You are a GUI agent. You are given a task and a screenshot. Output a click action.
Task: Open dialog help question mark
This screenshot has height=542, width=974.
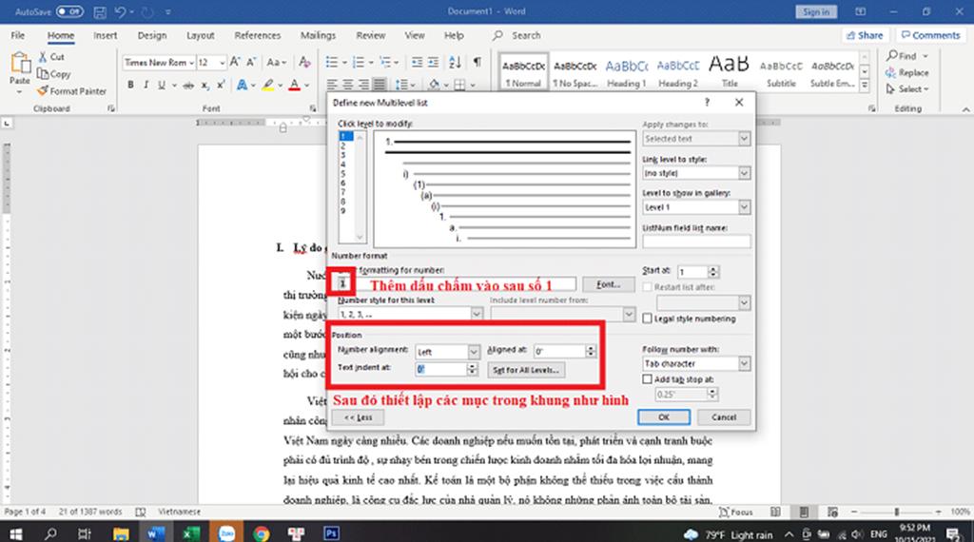pos(707,103)
